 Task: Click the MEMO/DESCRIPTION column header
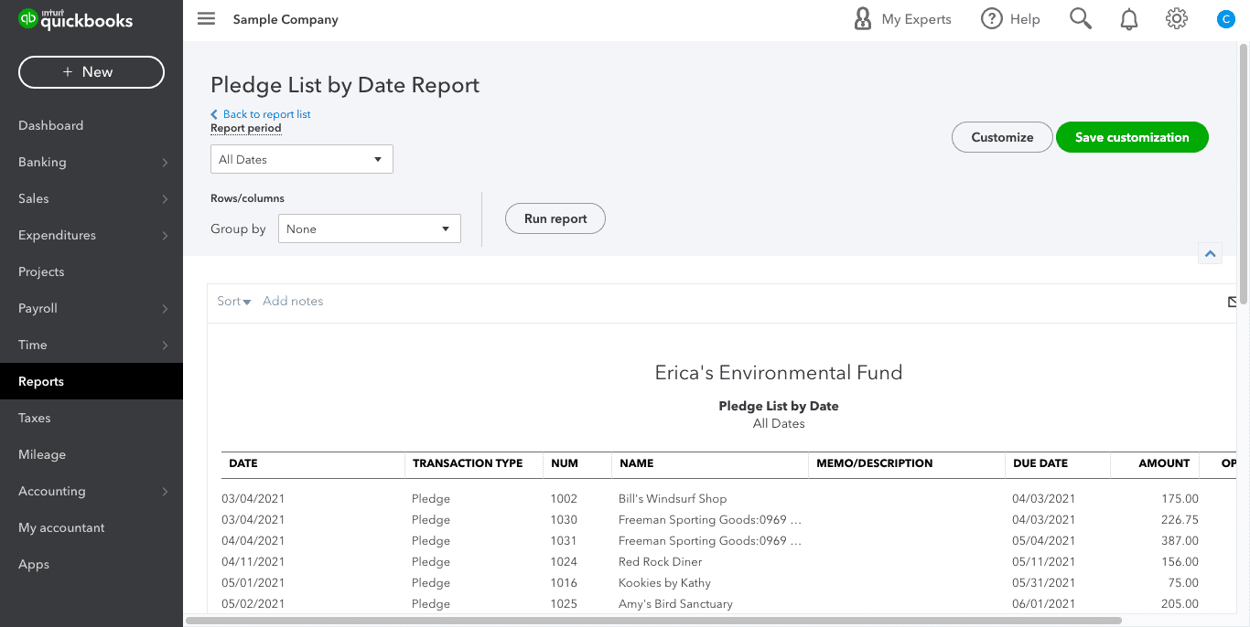coord(875,463)
